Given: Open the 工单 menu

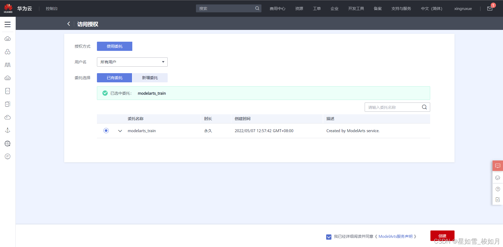Looking at the screenshot, I should (317, 9).
